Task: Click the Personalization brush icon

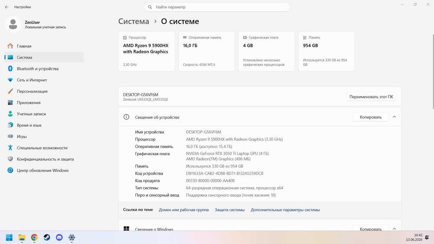Action: point(10,91)
